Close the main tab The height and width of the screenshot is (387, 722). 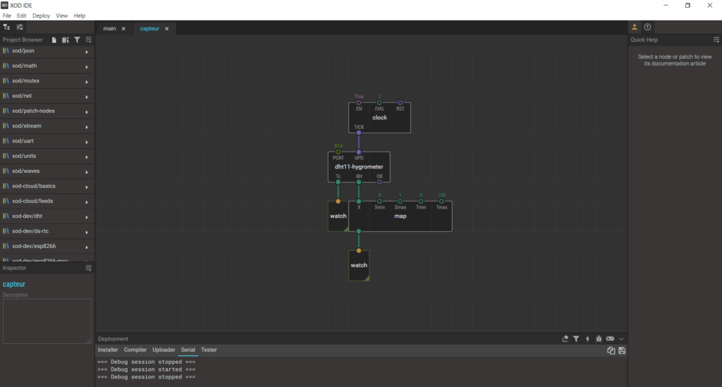123,28
